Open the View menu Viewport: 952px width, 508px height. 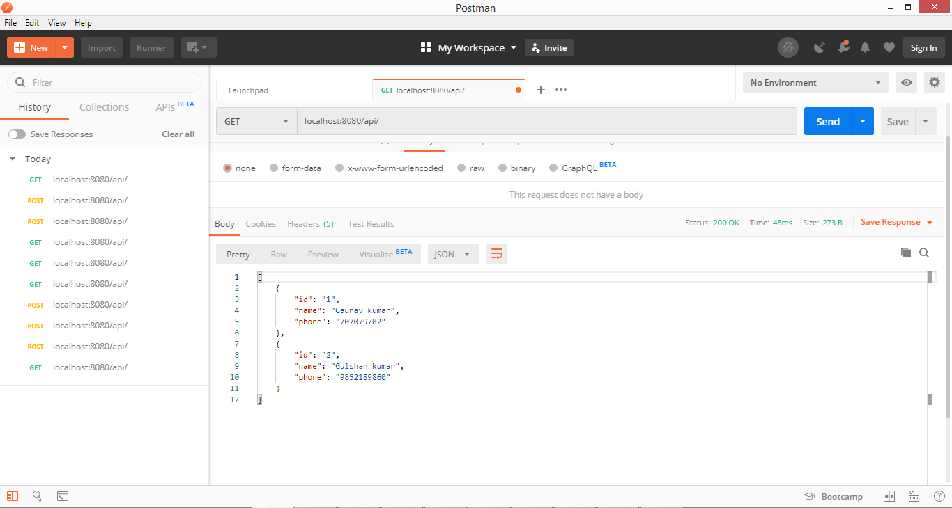click(x=57, y=23)
